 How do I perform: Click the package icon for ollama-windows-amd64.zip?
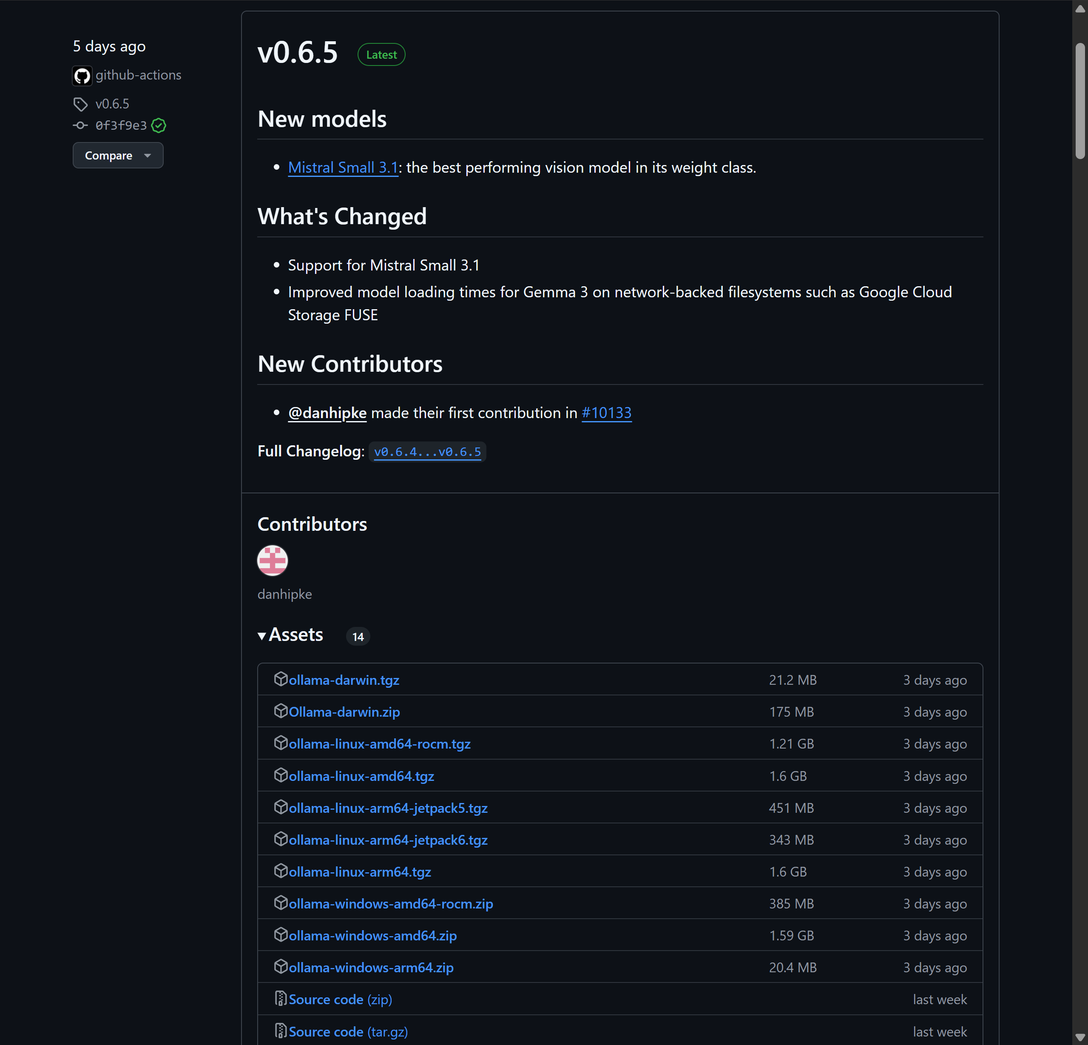(281, 934)
